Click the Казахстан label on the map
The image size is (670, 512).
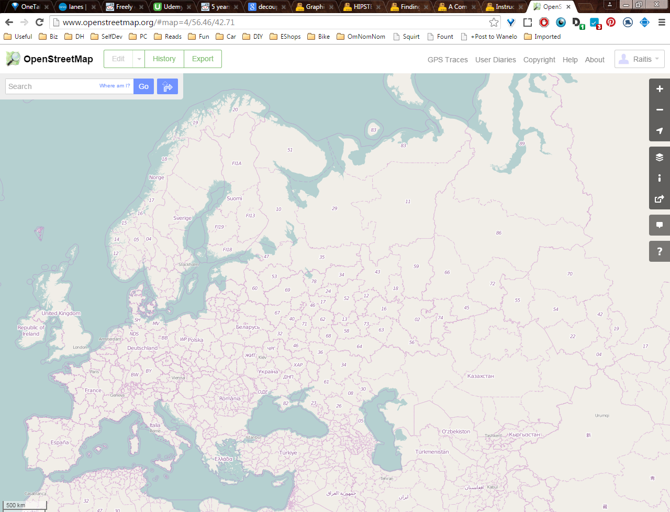tap(481, 376)
